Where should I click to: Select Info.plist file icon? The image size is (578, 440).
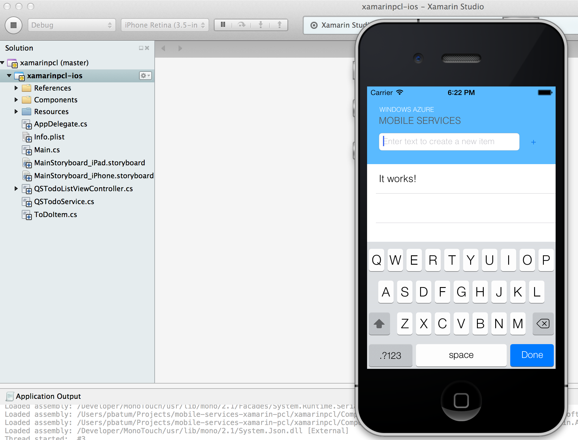pyautogui.click(x=27, y=137)
